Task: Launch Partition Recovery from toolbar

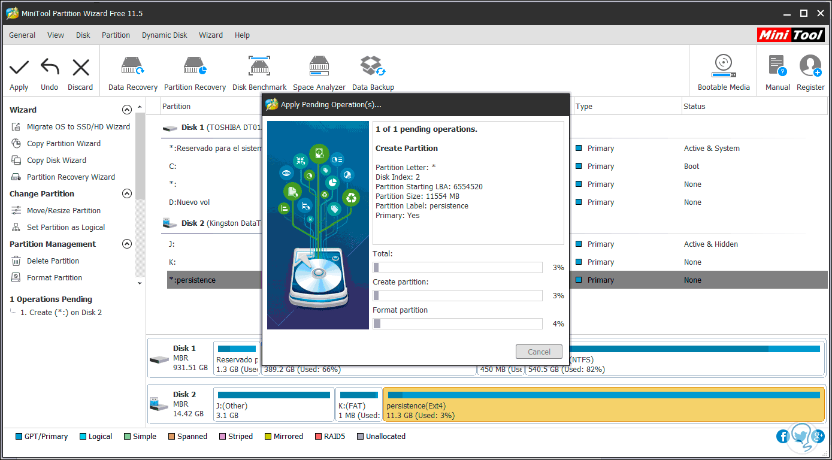Action: click(x=195, y=66)
